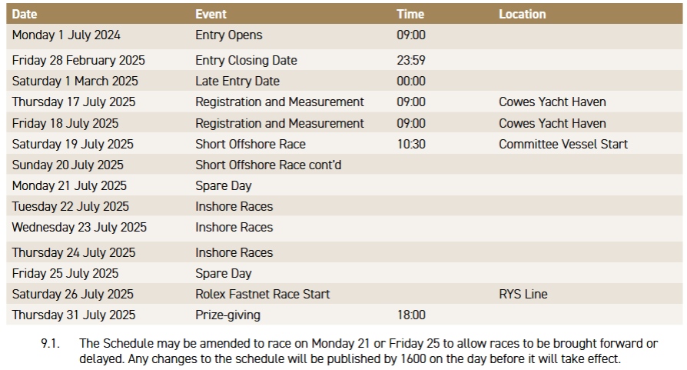687x370 pixels.
Task: Click the 18:00 prize-giving time
Action: click(x=411, y=315)
